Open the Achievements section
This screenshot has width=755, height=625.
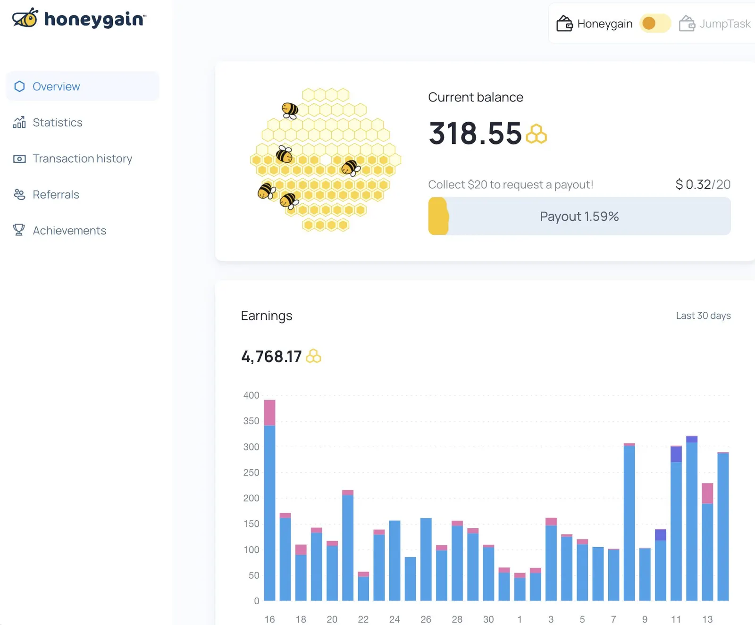pos(69,230)
